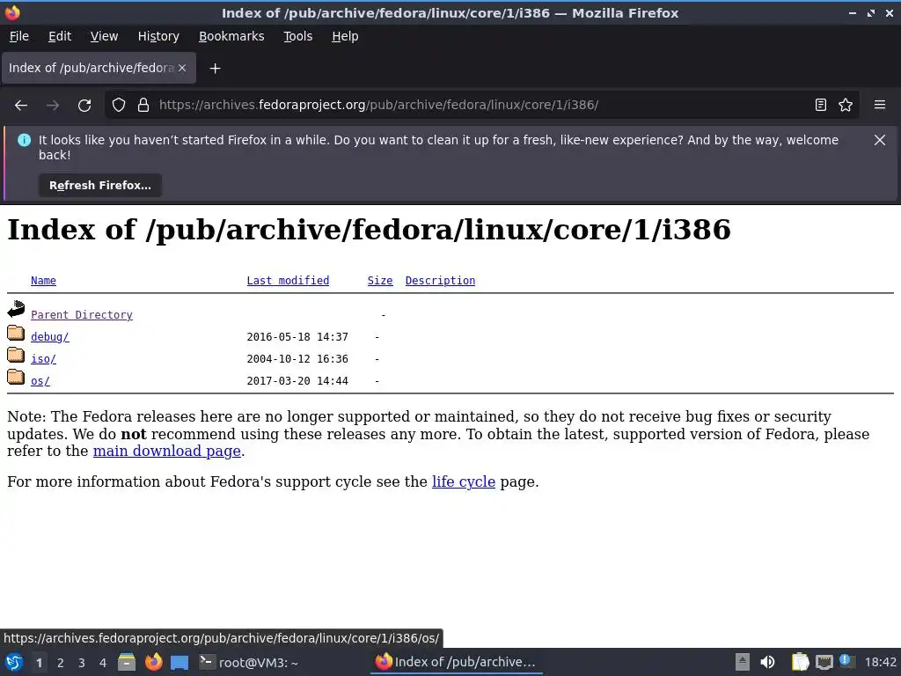The width and height of the screenshot is (901, 676).
Task: Bookmark this page with the star
Action: click(x=846, y=106)
